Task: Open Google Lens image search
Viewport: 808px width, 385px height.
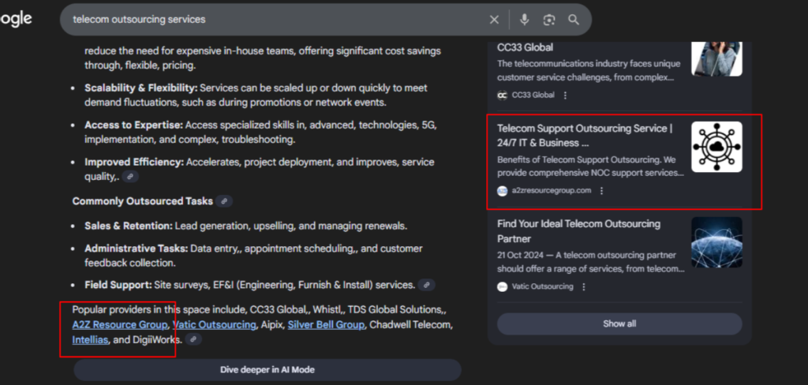Action: click(x=548, y=20)
